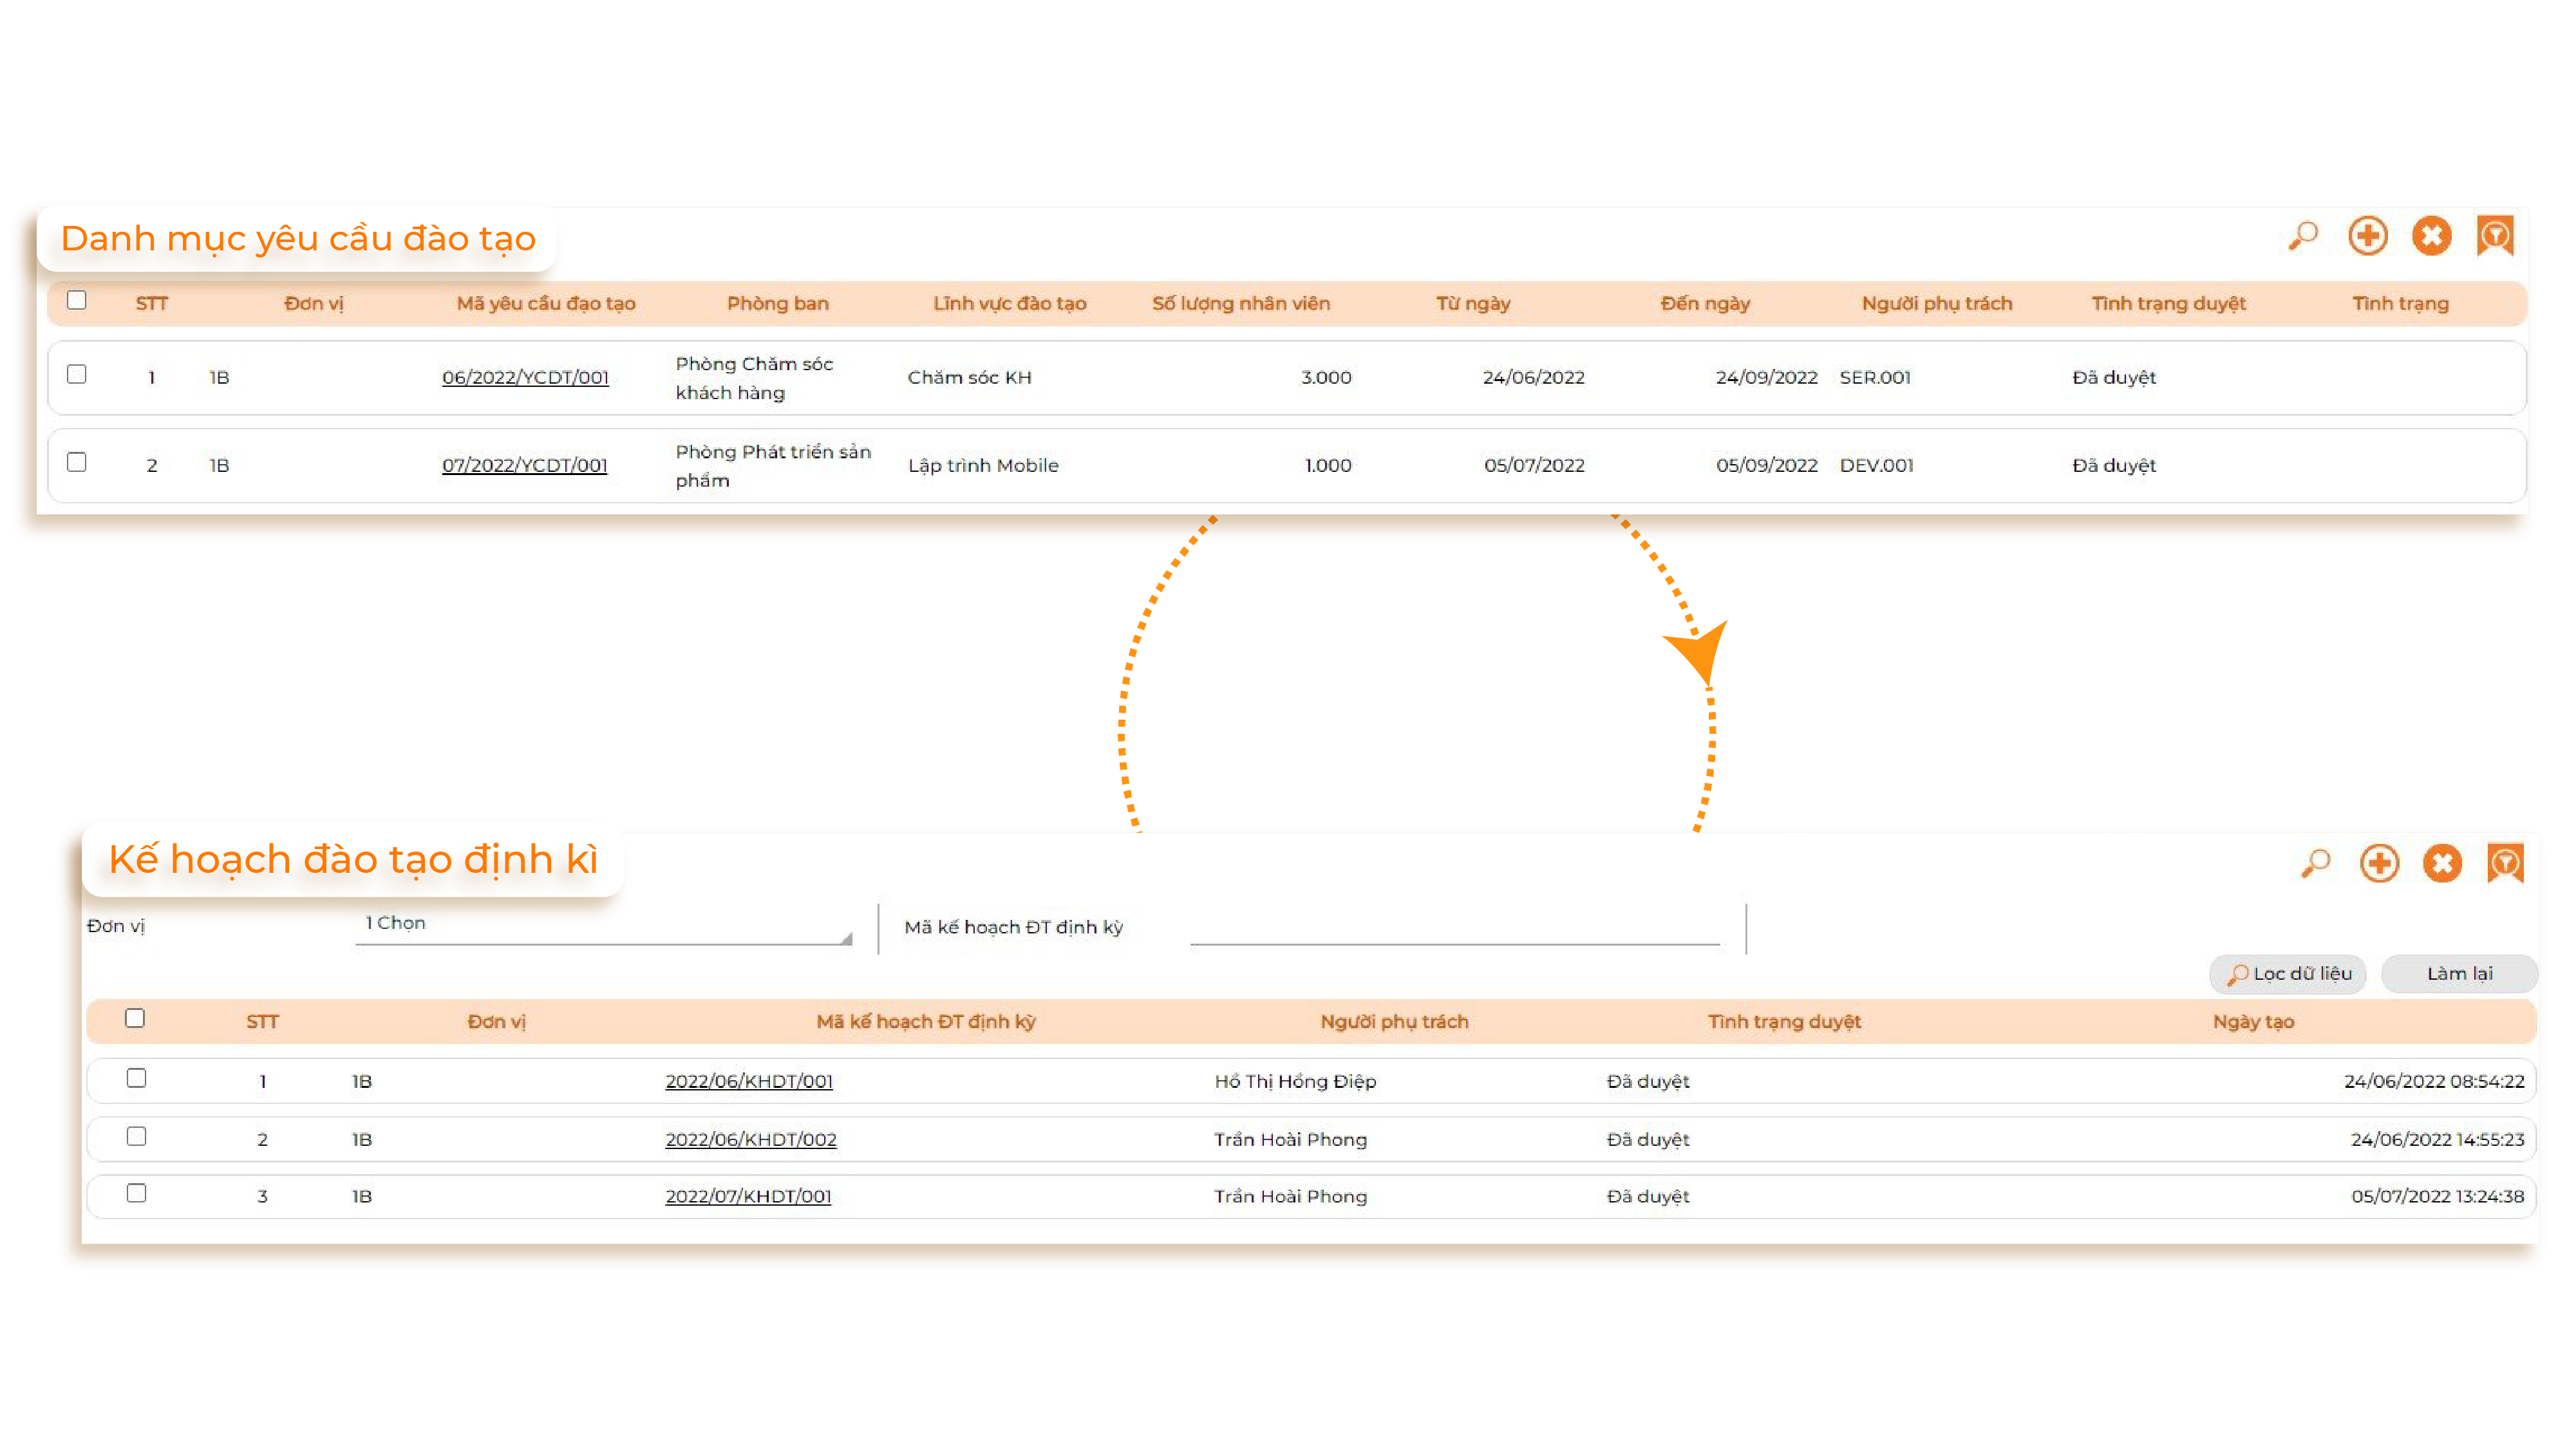
Task: Click the Làm lại reset button
Action: click(x=2459, y=973)
